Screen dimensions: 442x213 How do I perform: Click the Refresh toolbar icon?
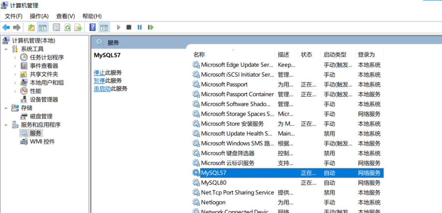click(68, 27)
